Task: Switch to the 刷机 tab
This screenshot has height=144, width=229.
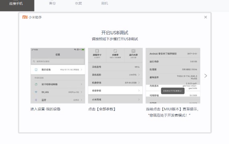Action: coord(105,3)
